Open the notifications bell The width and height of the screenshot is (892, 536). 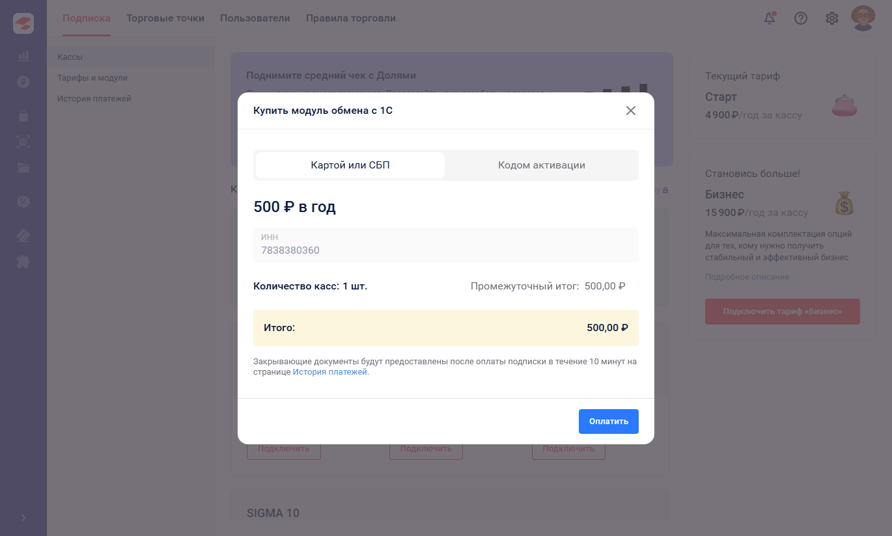(x=770, y=18)
